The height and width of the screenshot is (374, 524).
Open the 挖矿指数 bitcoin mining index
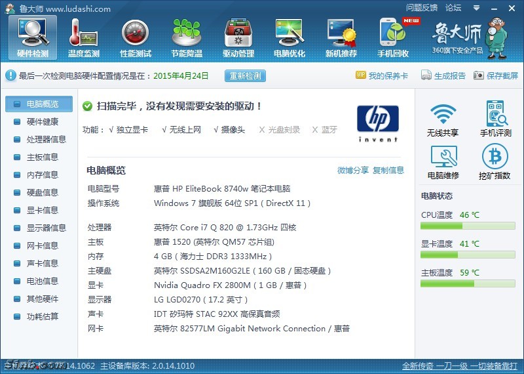point(495,162)
